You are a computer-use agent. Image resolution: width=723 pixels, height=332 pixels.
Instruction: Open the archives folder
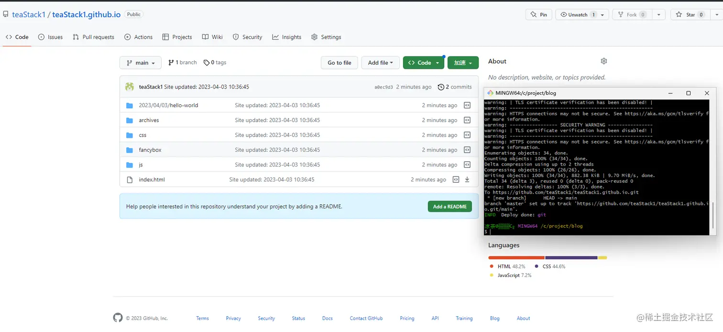tap(149, 120)
